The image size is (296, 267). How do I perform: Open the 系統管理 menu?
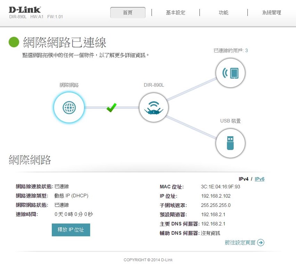[x=272, y=13]
